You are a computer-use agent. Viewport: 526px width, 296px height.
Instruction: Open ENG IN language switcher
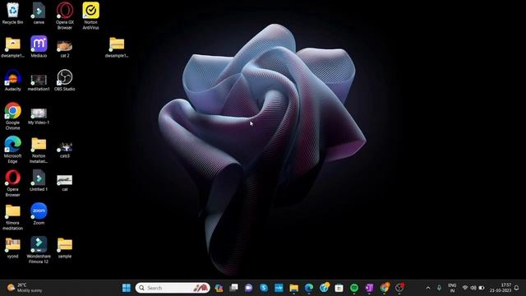click(452, 288)
